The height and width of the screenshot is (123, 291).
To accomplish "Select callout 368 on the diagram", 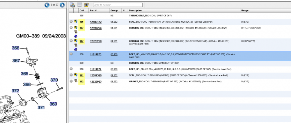I will (x=15, y=48).
